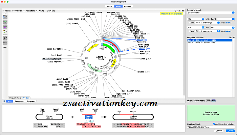Enable the 'and' checkbox under BamHI cut
Viewport: 237px width, 135px height.
pyautogui.click(x=190, y=23)
